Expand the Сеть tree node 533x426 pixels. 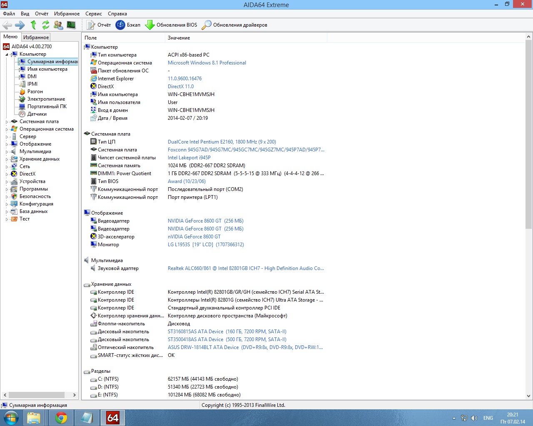[7, 167]
